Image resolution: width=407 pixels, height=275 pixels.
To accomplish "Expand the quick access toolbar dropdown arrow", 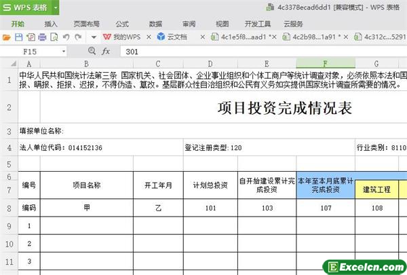I will (94, 36).
